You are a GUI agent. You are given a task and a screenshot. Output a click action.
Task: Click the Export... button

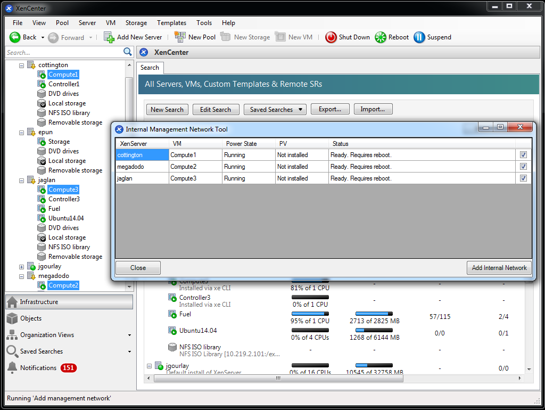[x=330, y=109]
